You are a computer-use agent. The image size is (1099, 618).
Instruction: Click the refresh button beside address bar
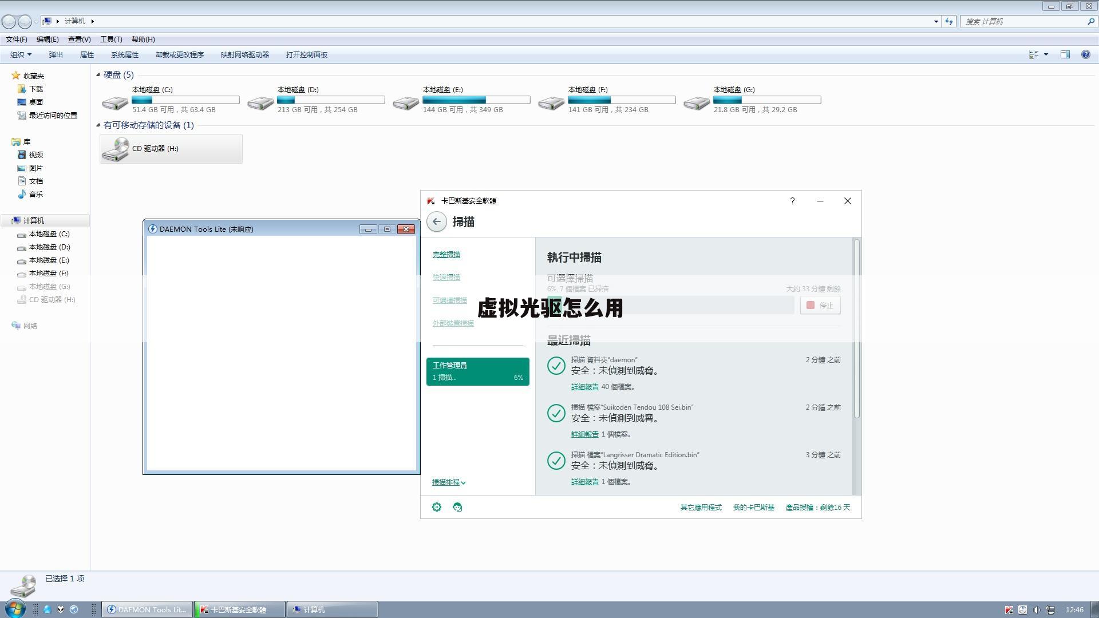tap(949, 21)
